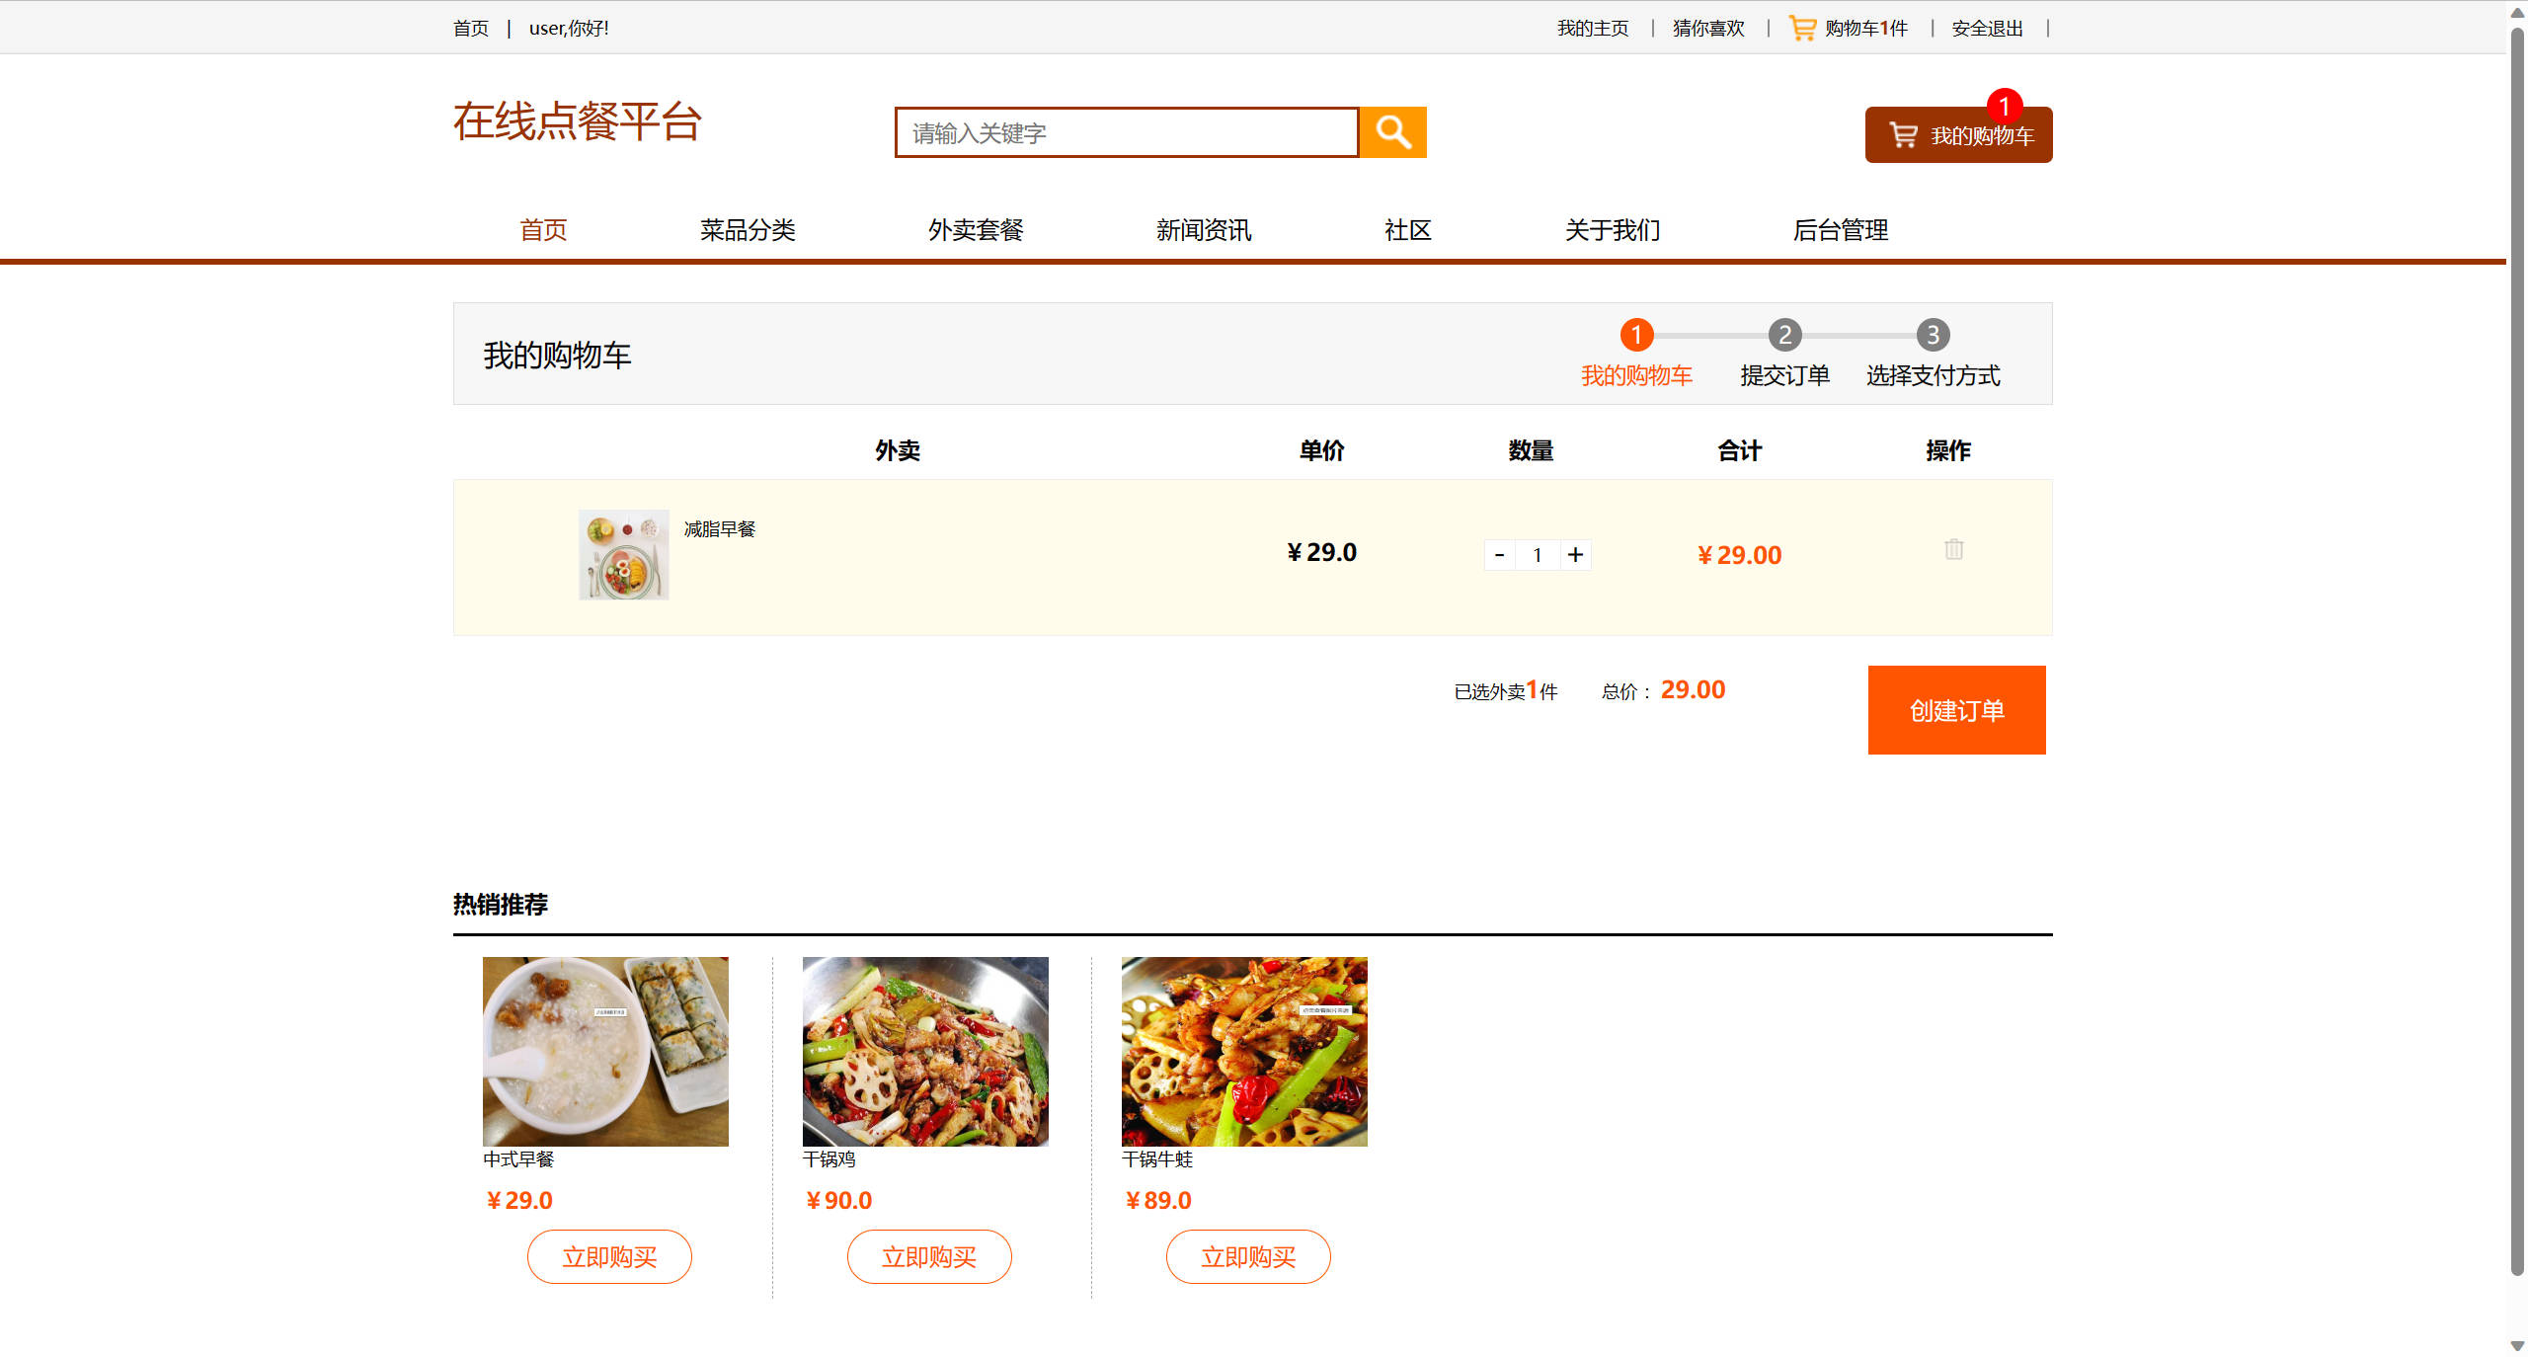Open 我的购物车 via the orange cart button

[1957, 135]
